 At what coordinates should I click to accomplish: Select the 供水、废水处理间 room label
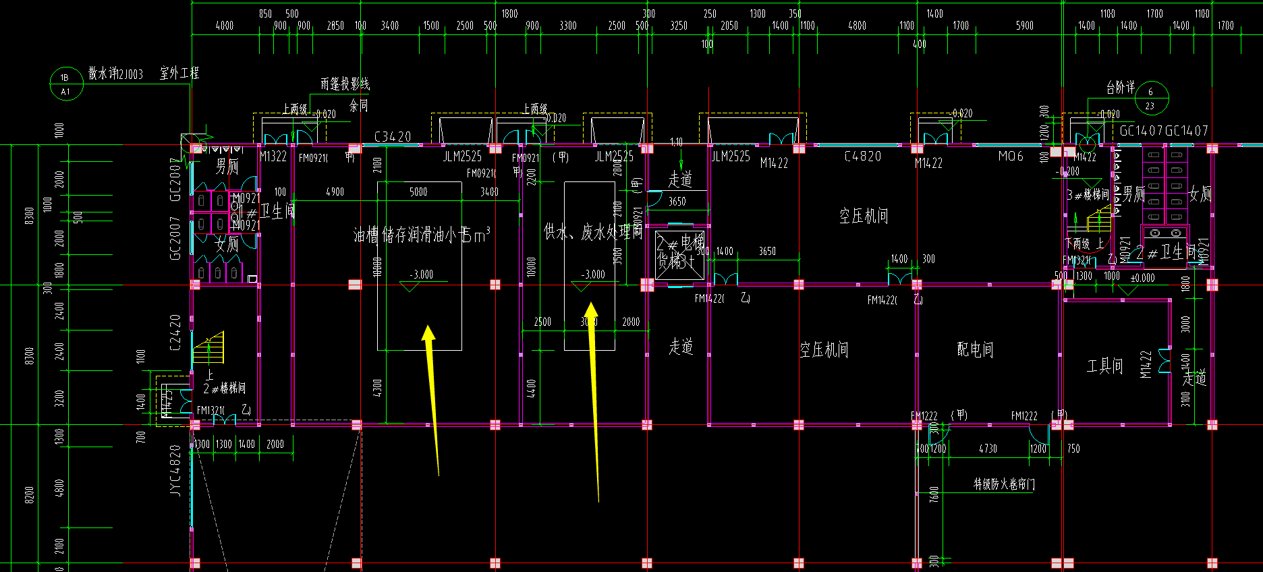[x=594, y=232]
